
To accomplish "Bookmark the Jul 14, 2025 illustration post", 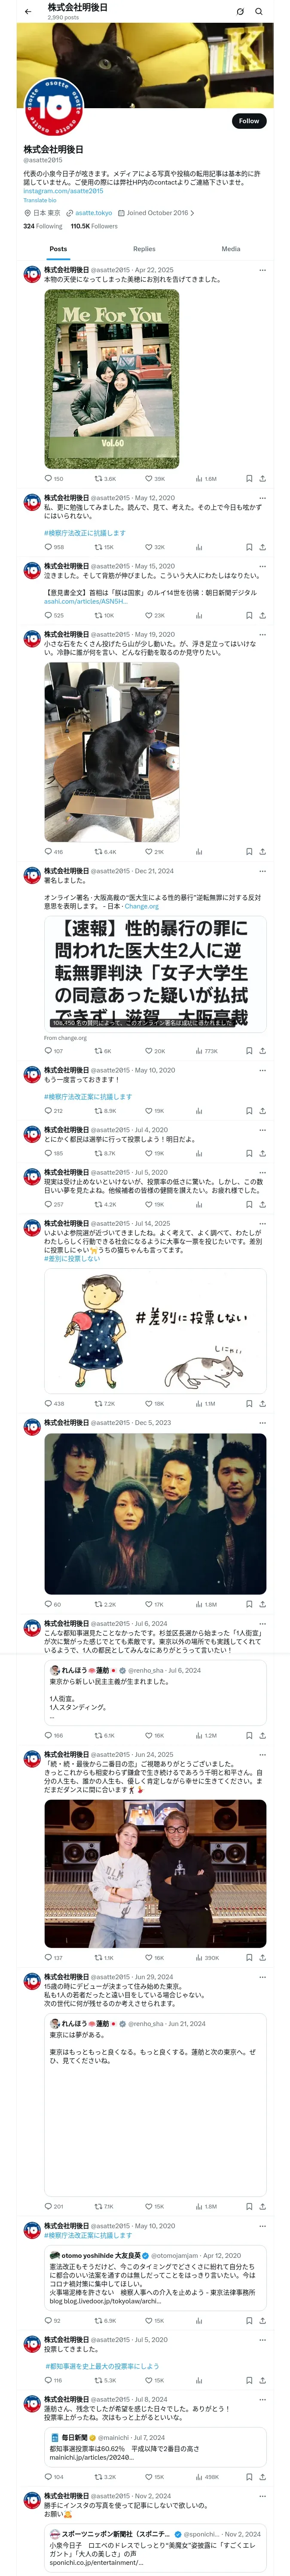I will click(249, 1403).
